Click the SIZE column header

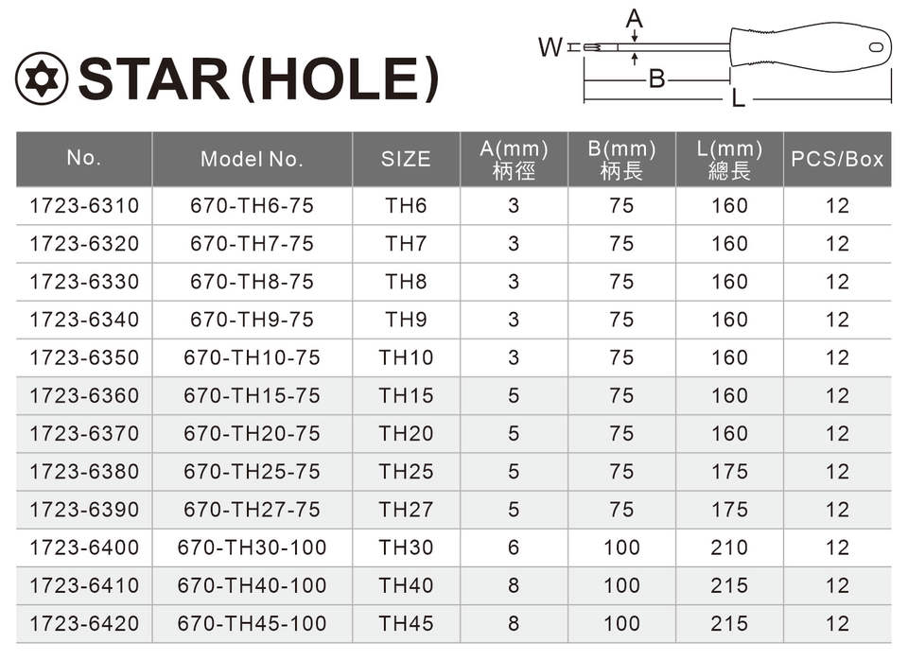coord(406,159)
